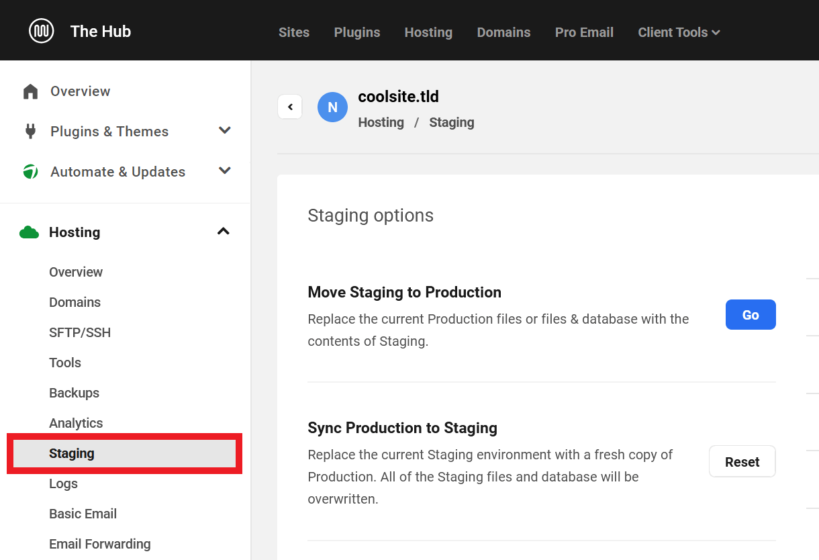Click the WPMU DEV logo icon
This screenshot has width=819, height=560.
[42, 31]
